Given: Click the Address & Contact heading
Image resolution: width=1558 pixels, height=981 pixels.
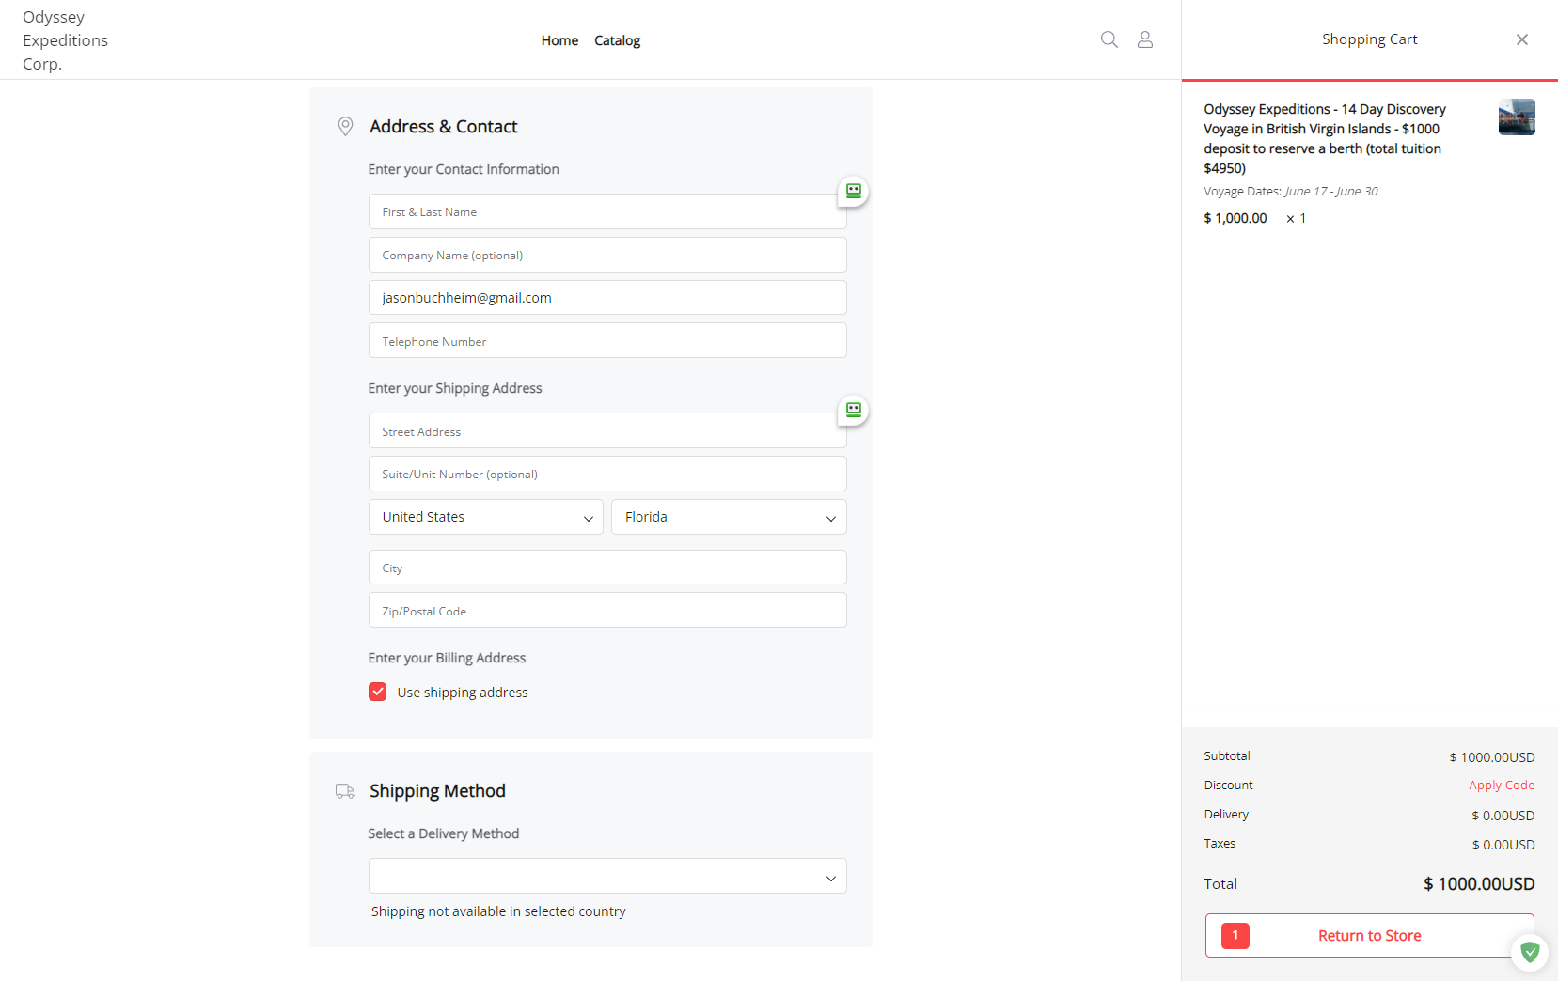Looking at the screenshot, I should [x=444, y=127].
